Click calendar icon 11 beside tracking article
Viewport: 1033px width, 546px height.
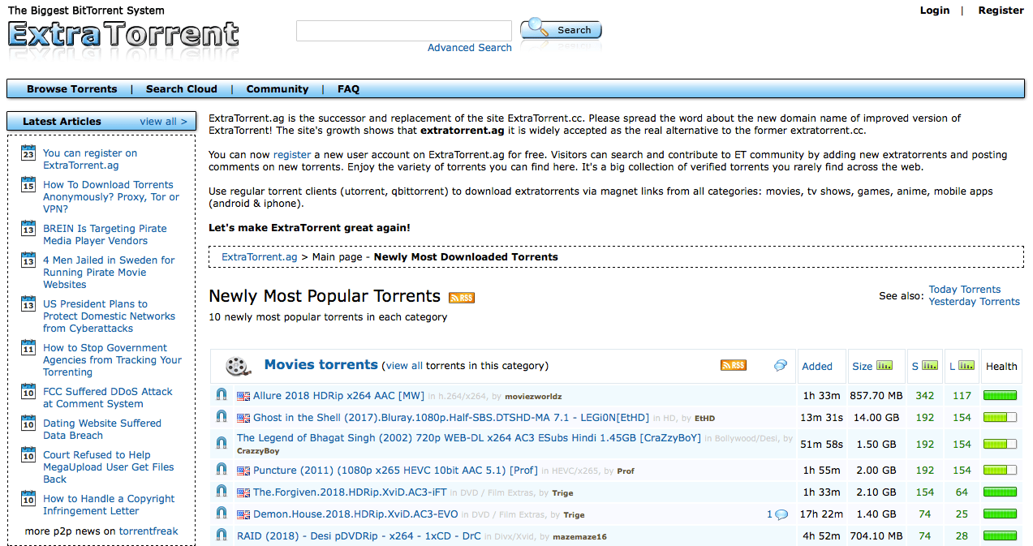(x=28, y=348)
